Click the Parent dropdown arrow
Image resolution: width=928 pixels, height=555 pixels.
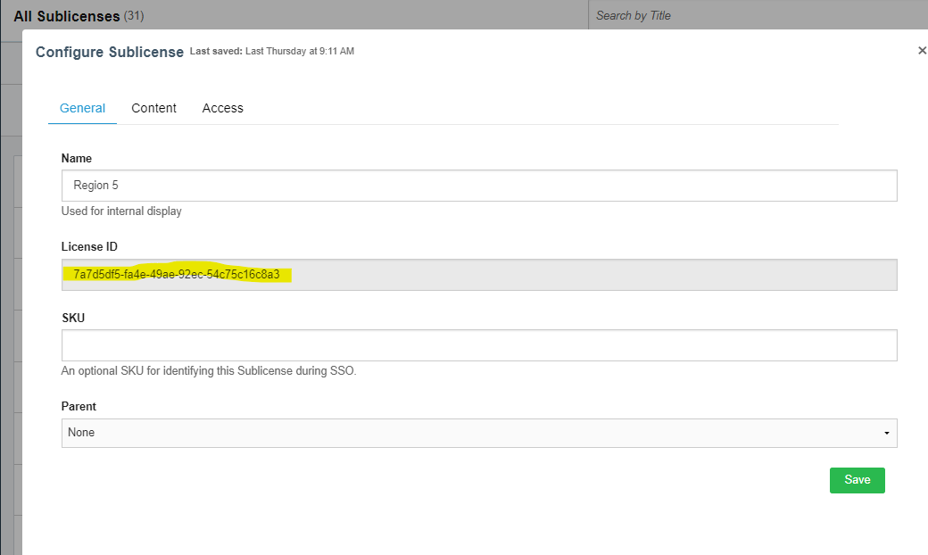pos(886,433)
